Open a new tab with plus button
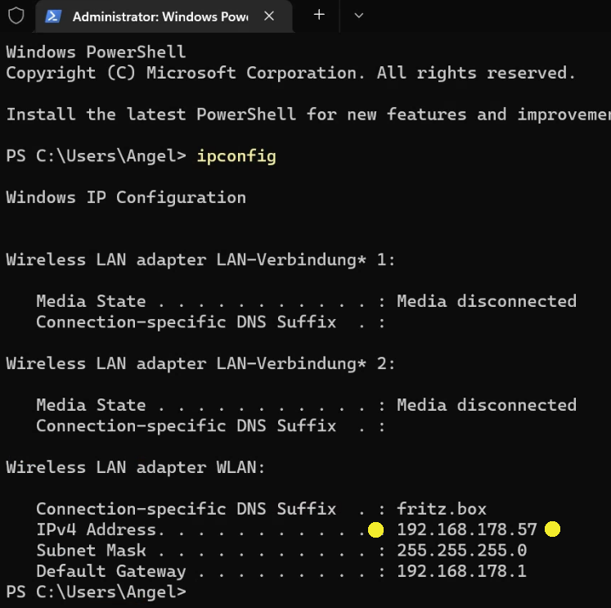 [319, 15]
